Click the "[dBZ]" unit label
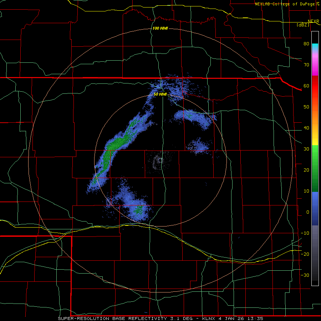321x321 pixels. 303,25
